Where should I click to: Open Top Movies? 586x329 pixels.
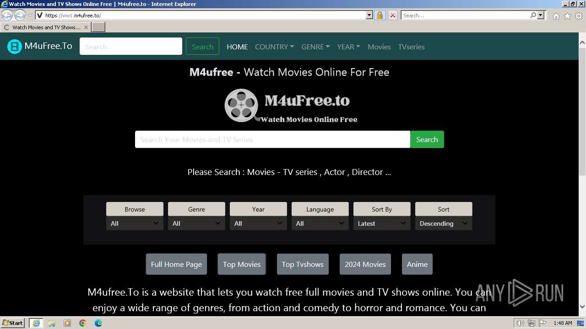pyautogui.click(x=242, y=264)
